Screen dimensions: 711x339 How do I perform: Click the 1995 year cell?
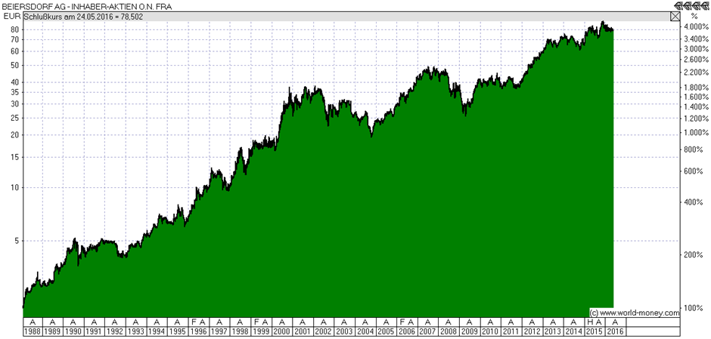tap(178, 331)
